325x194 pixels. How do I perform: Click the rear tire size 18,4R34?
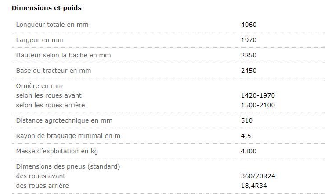[254, 186]
